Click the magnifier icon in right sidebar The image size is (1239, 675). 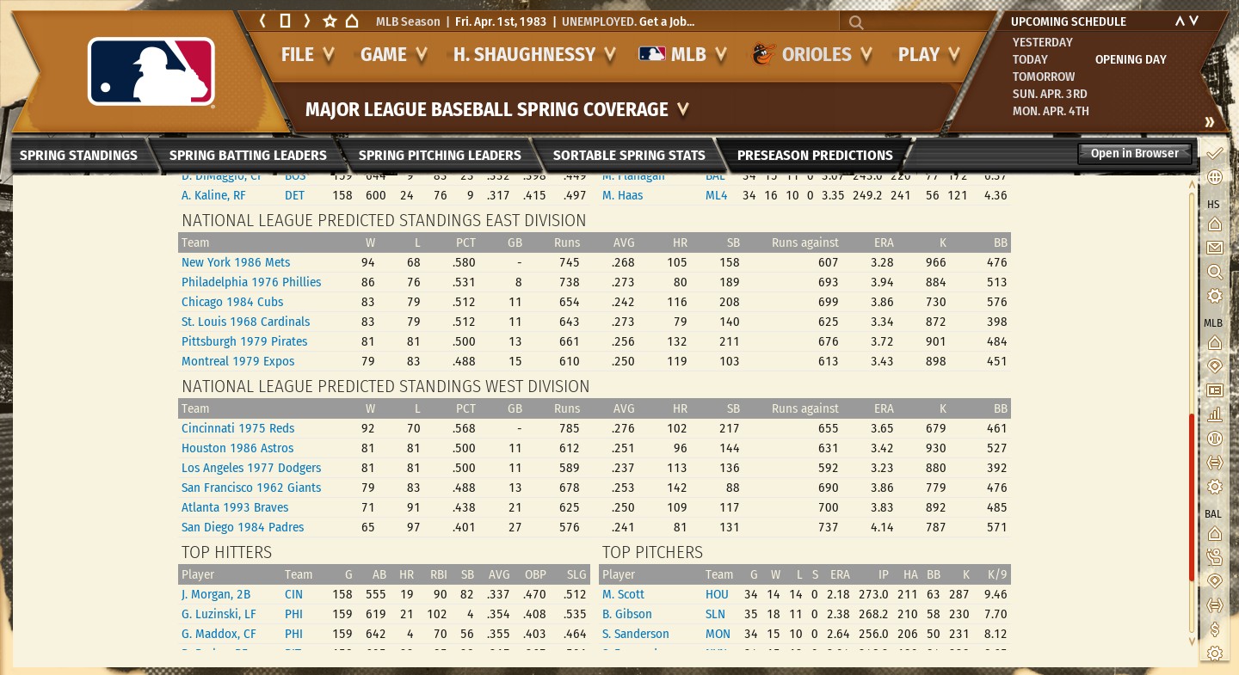[x=1215, y=272]
